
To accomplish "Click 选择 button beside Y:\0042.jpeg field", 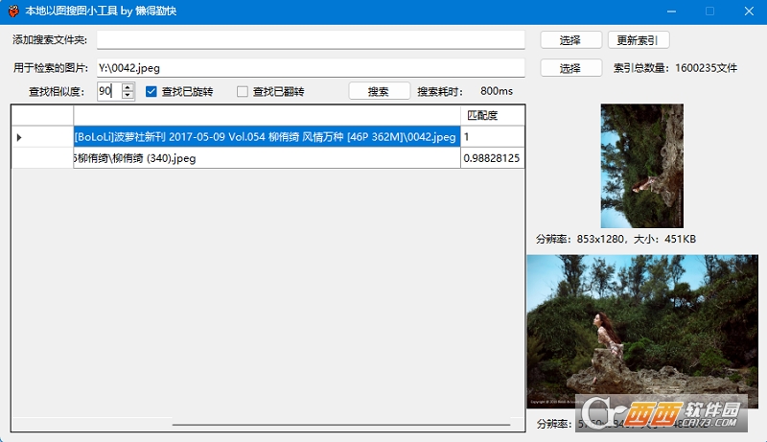I will tap(570, 68).
